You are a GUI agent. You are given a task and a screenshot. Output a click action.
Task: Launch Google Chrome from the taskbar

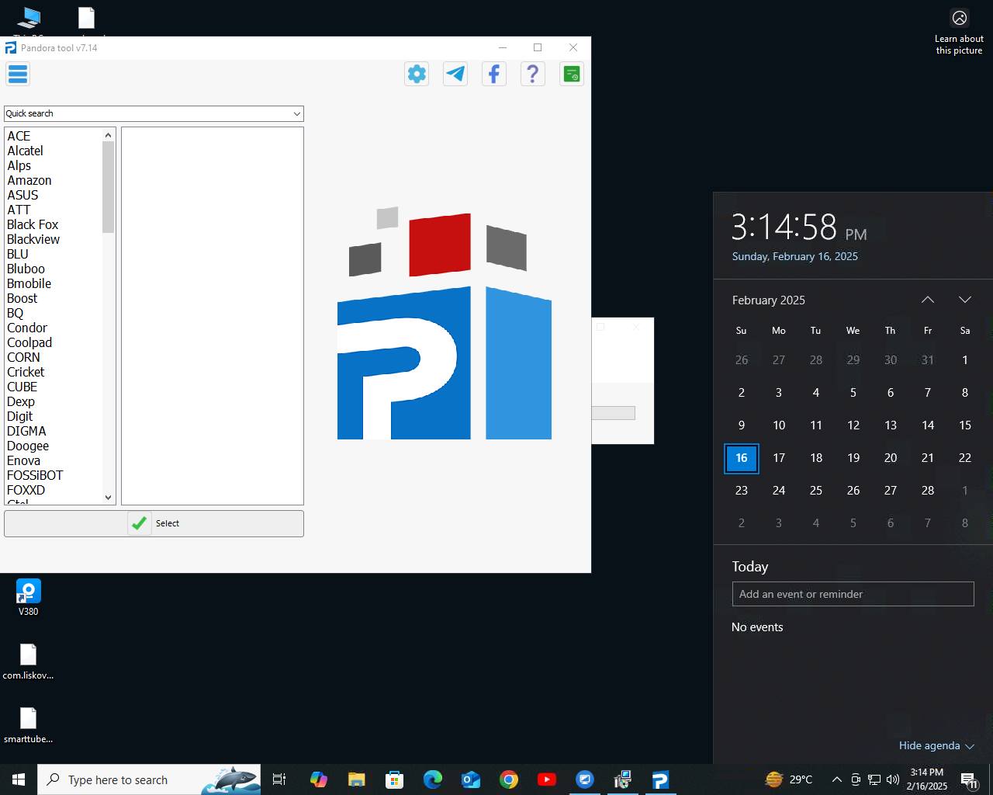coord(509,779)
